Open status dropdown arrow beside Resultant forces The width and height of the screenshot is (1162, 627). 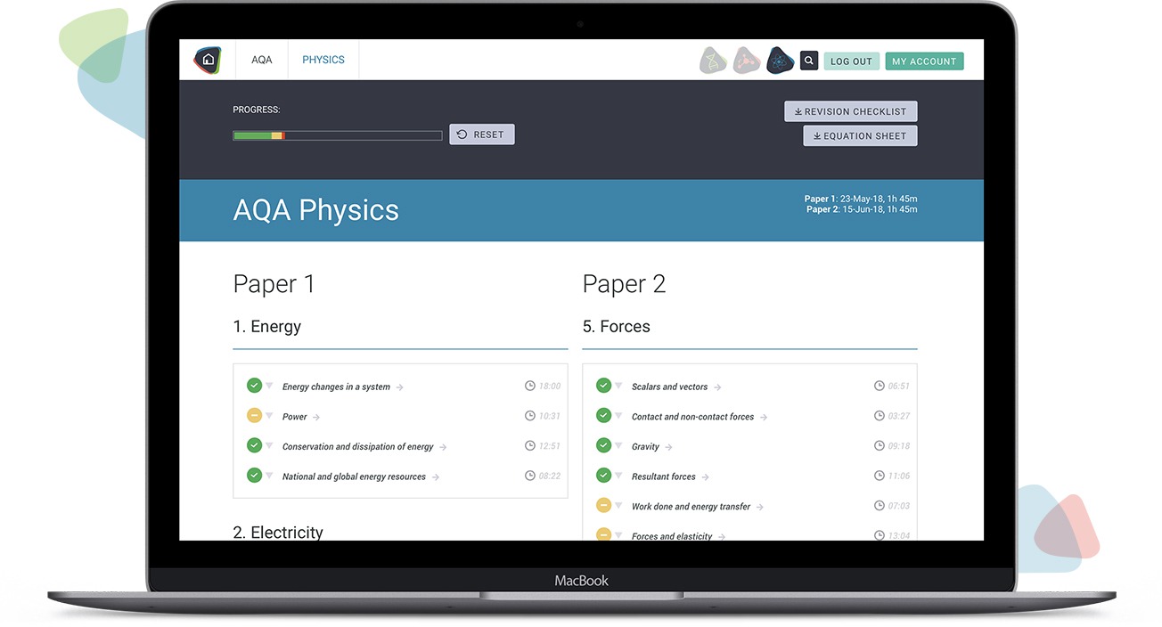click(618, 476)
